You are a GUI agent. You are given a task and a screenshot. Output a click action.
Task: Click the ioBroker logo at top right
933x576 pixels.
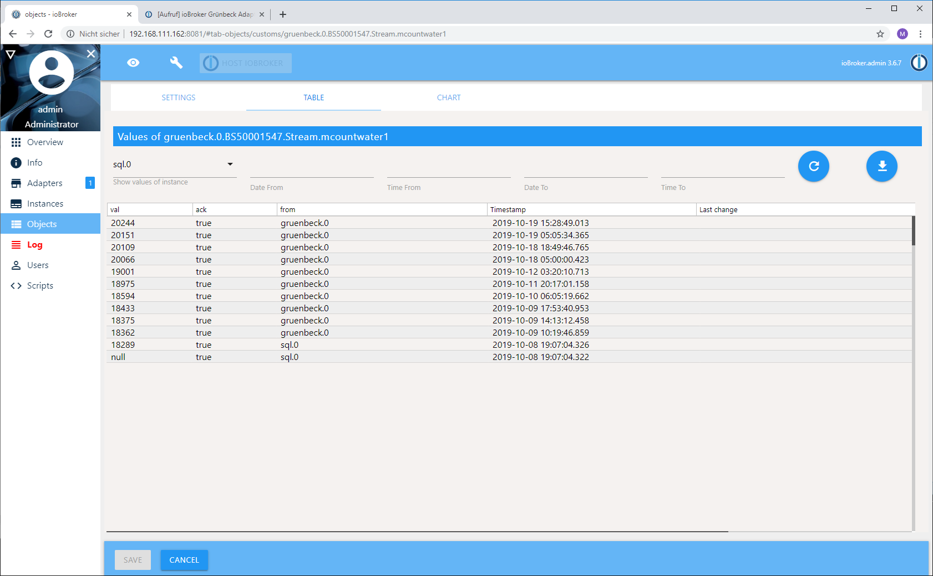(919, 63)
